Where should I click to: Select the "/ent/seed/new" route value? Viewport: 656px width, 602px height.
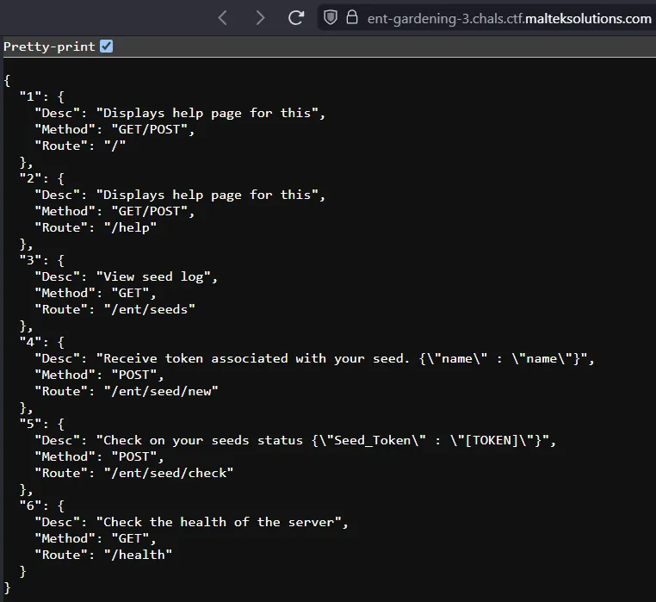pyautogui.click(x=161, y=391)
